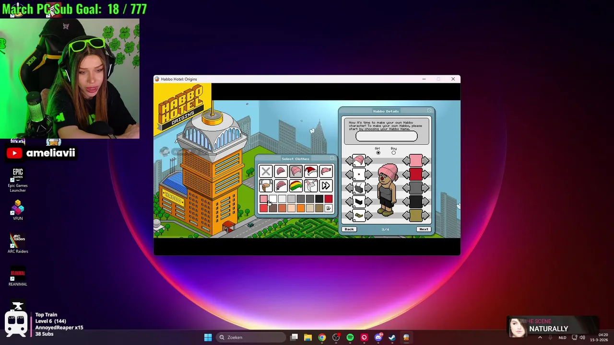Select the pink cap in Select Clothes
The width and height of the screenshot is (614, 345).
click(x=281, y=172)
